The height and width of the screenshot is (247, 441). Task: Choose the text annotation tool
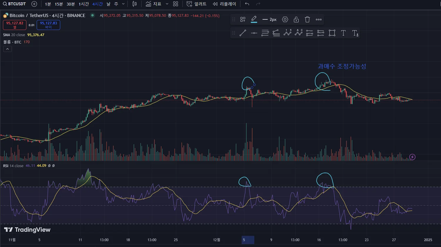pos(343,33)
